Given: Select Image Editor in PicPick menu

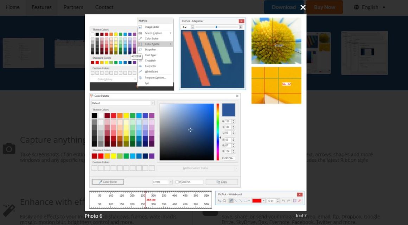Looking at the screenshot, I should 152,27.
